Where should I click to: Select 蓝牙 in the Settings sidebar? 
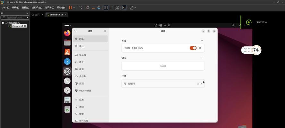(x=81, y=46)
